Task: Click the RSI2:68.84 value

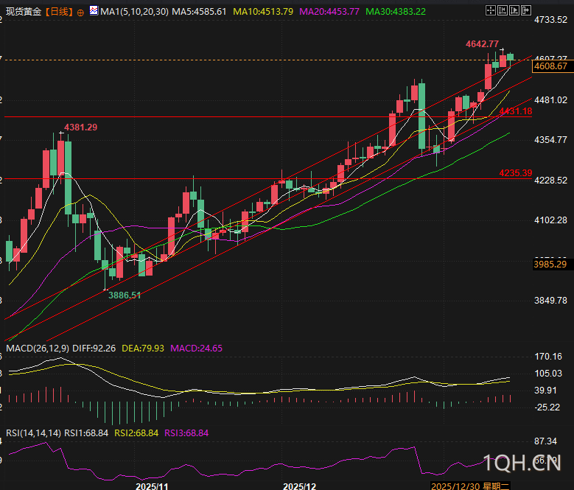Action: coord(136,433)
